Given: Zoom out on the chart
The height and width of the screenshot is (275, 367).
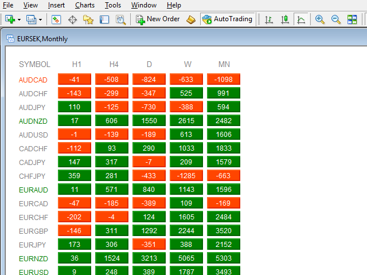Looking at the screenshot, I should (x=336, y=19).
